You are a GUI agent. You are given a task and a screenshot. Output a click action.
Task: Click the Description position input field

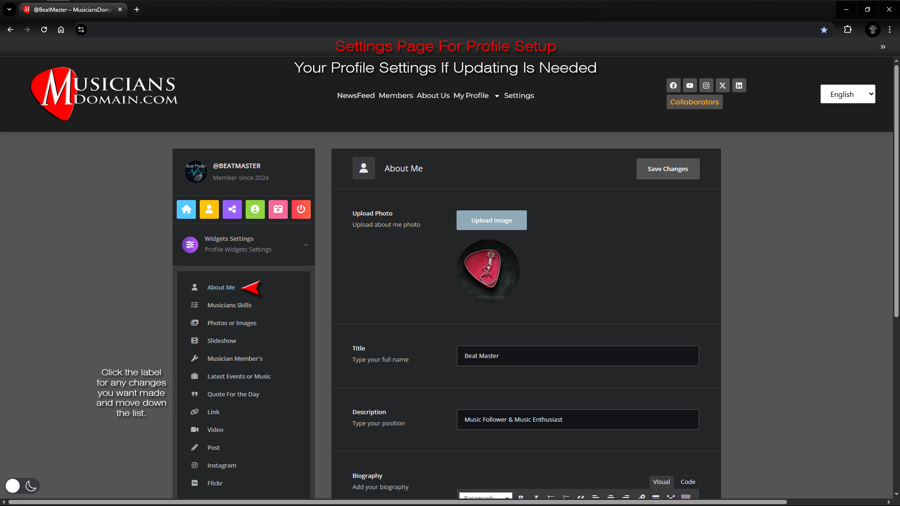pos(577,419)
